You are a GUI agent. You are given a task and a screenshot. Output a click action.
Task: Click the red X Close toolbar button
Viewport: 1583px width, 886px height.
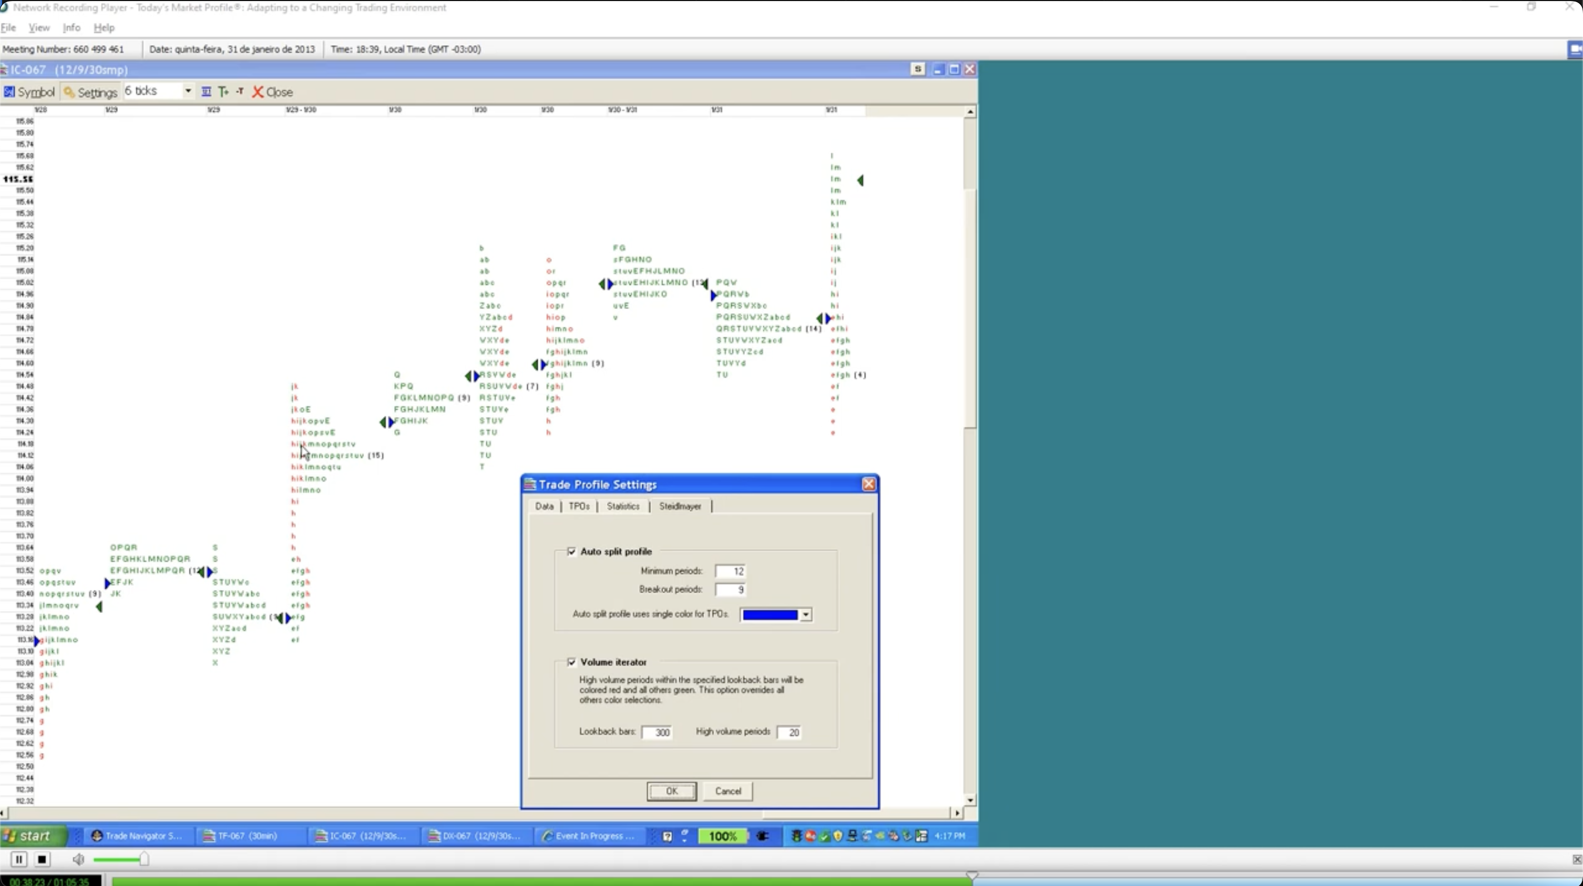click(272, 92)
